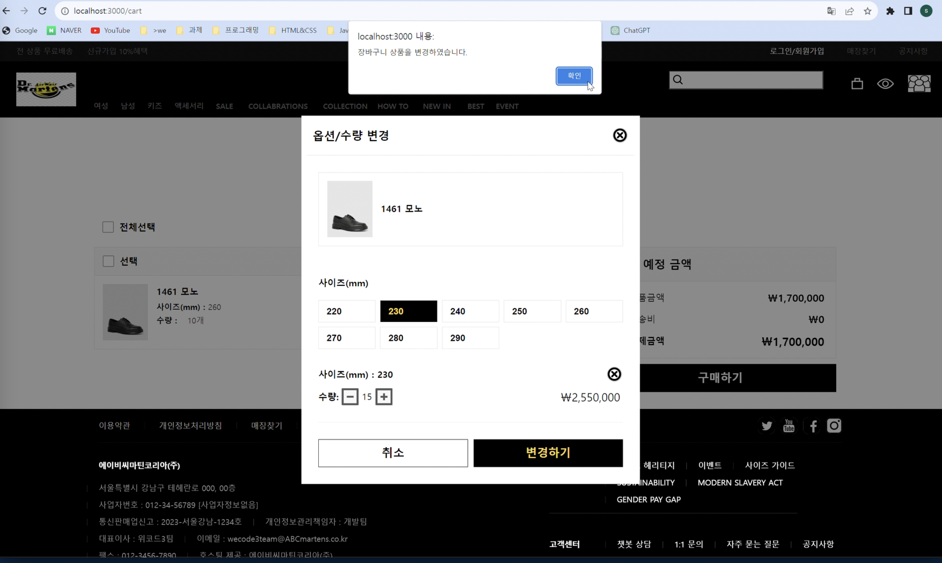Decrease quantity with minus button
The image size is (942, 563).
click(350, 397)
